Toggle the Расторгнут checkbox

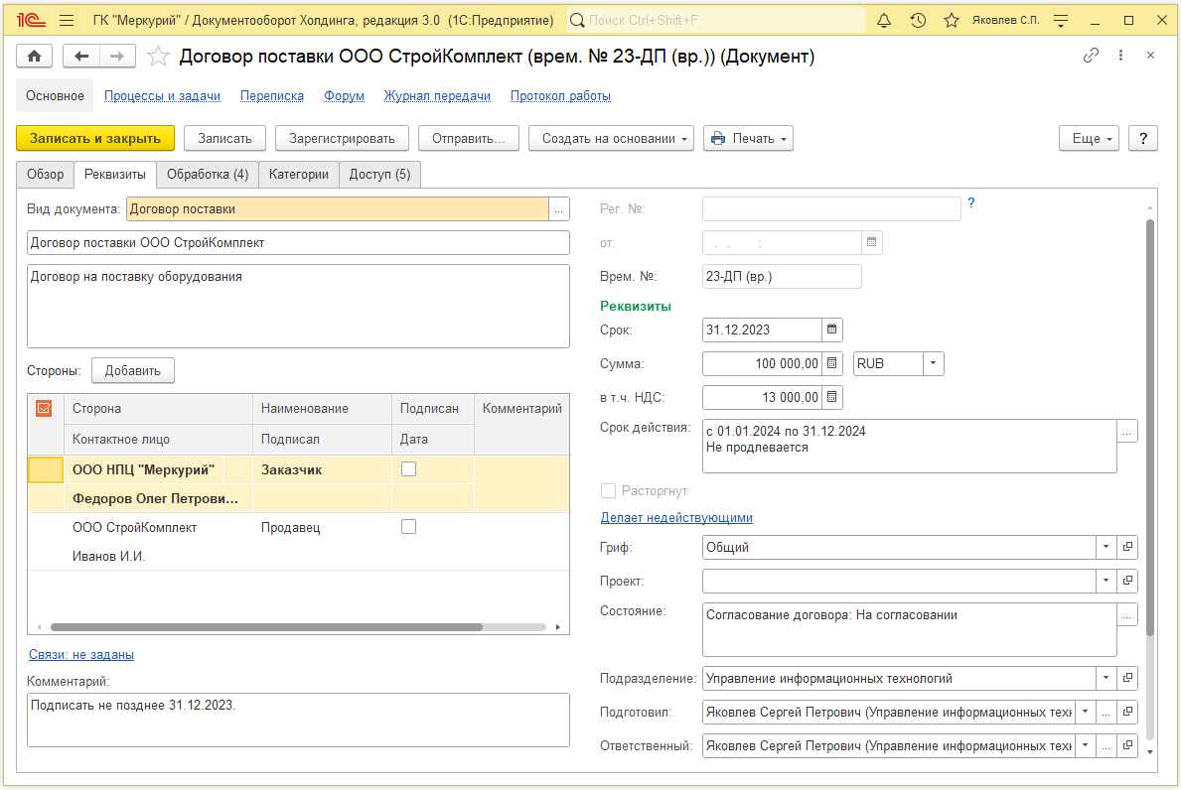coord(609,491)
